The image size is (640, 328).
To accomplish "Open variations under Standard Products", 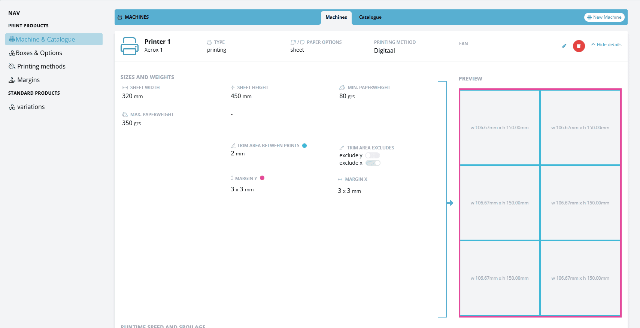I will pos(31,107).
